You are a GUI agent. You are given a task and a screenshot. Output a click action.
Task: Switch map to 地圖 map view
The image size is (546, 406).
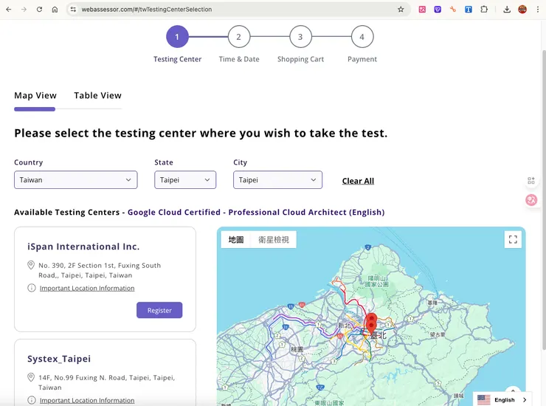tap(236, 240)
